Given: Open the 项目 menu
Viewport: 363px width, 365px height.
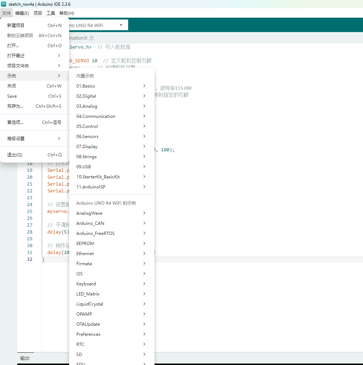Looking at the screenshot, I should pyautogui.click(x=37, y=13).
